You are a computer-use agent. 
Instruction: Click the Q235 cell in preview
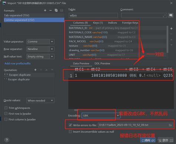tap(168, 75)
